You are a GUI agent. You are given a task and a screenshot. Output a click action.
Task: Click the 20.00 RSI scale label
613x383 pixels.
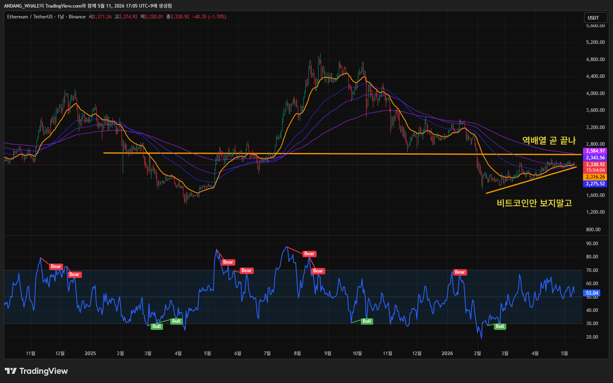point(592,337)
